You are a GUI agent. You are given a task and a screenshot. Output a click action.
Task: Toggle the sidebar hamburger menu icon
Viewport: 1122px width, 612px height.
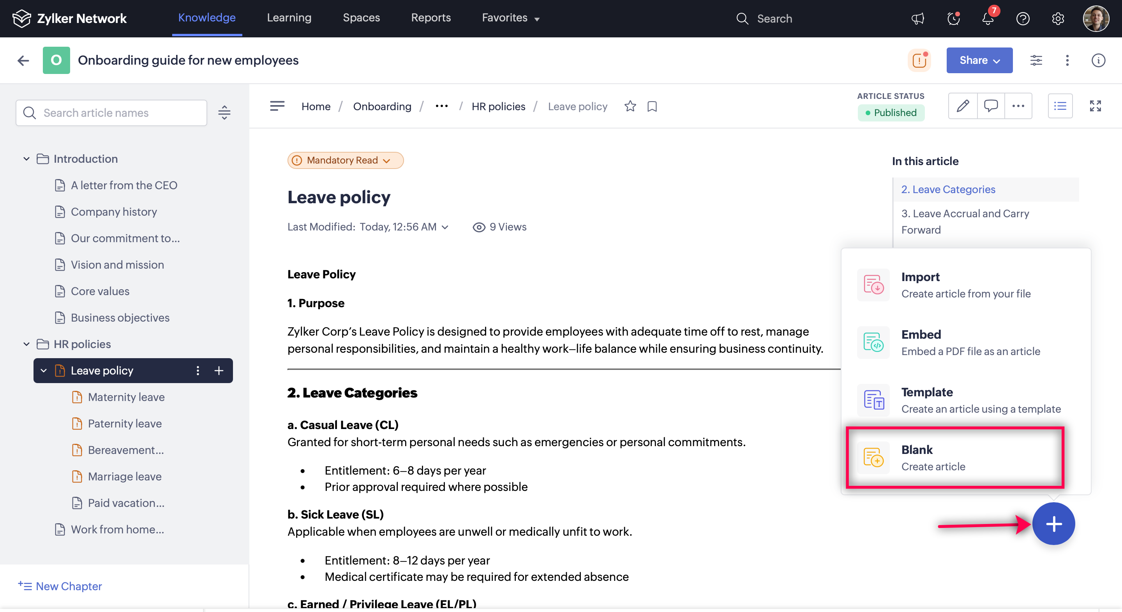point(277,106)
